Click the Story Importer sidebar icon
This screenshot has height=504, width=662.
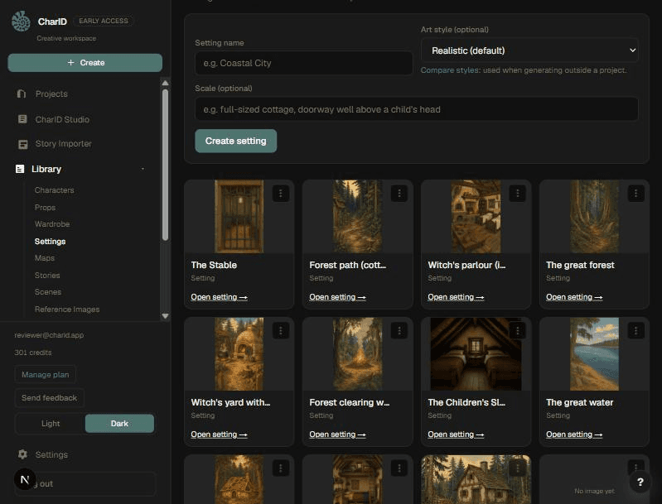(23, 144)
